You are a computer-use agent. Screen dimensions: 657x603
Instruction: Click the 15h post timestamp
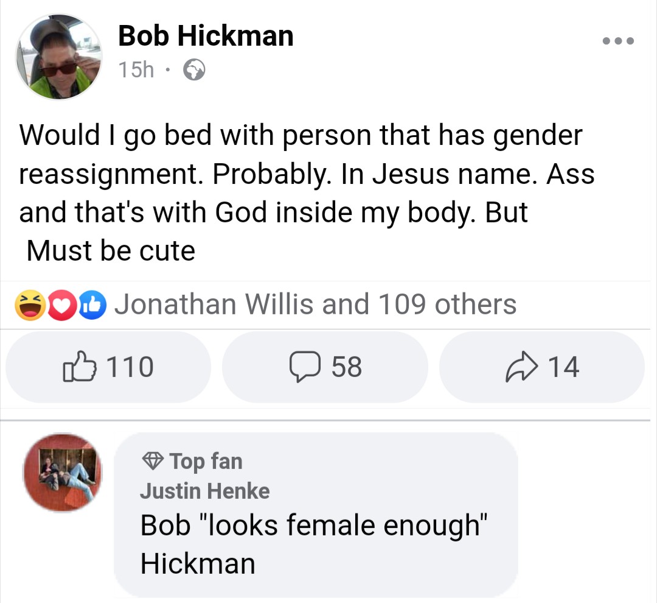(136, 71)
